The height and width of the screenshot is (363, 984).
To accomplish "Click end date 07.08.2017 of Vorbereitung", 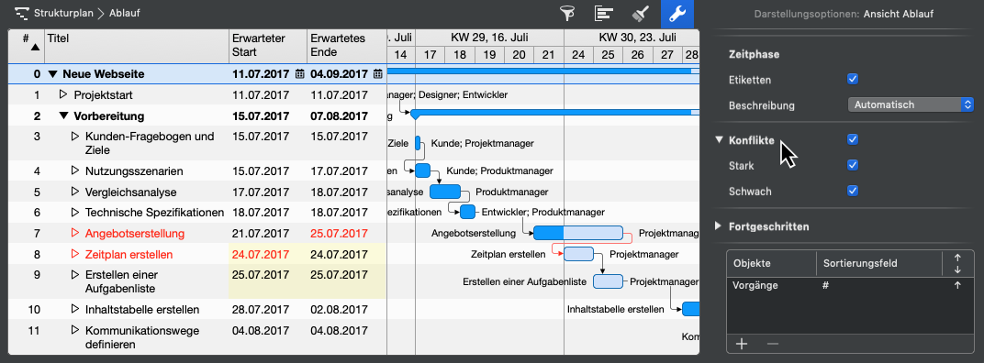I will click(x=339, y=116).
